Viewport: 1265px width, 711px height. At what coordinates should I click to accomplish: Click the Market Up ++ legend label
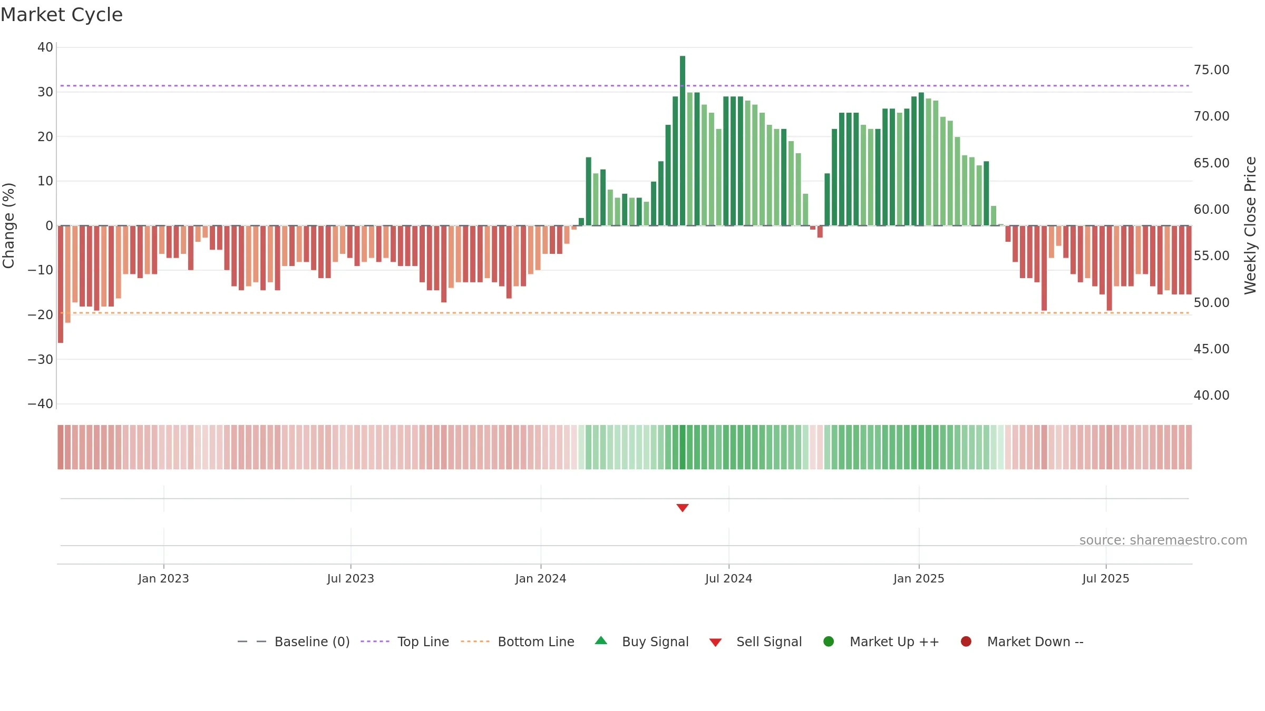(894, 641)
